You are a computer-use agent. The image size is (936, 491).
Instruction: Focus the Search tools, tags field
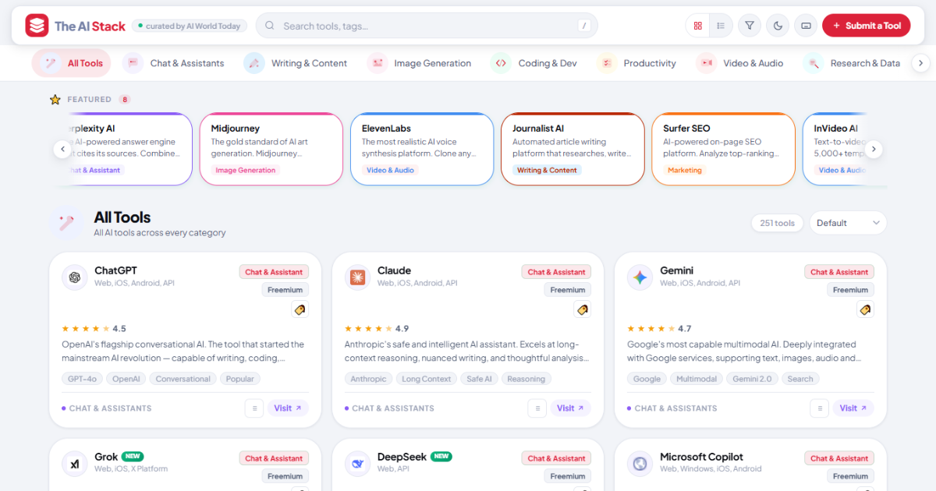(427, 26)
